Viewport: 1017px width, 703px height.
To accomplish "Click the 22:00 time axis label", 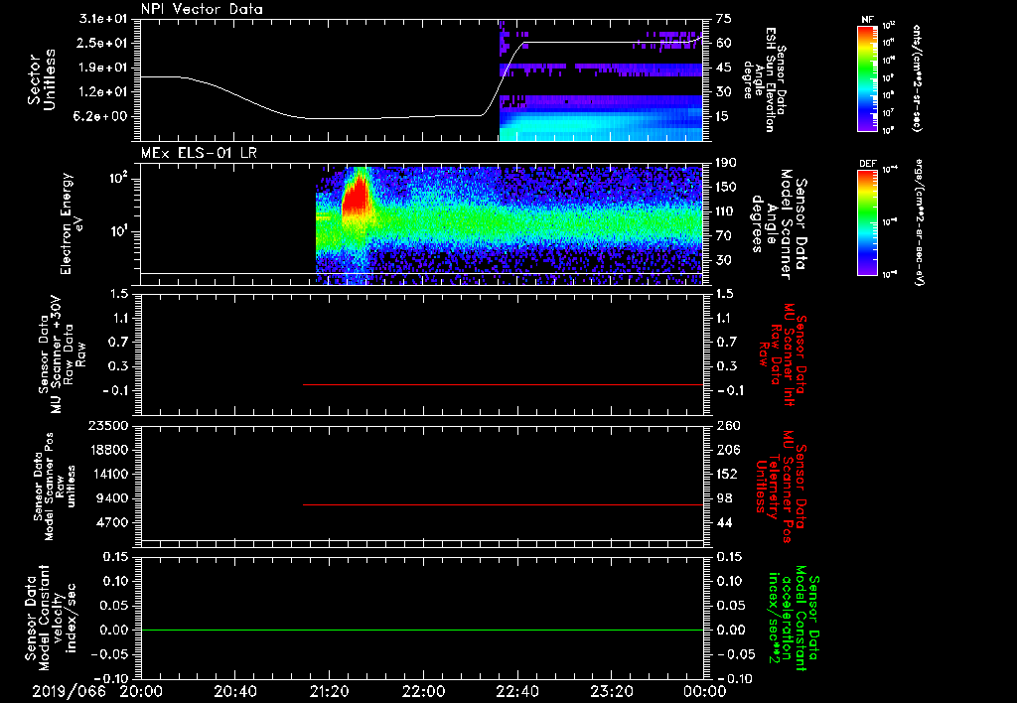I will pyautogui.click(x=423, y=691).
